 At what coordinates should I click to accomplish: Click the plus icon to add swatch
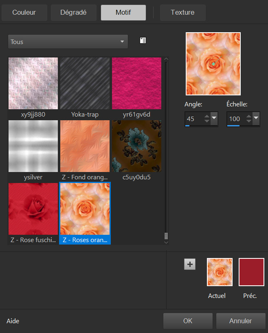coord(190,264)
